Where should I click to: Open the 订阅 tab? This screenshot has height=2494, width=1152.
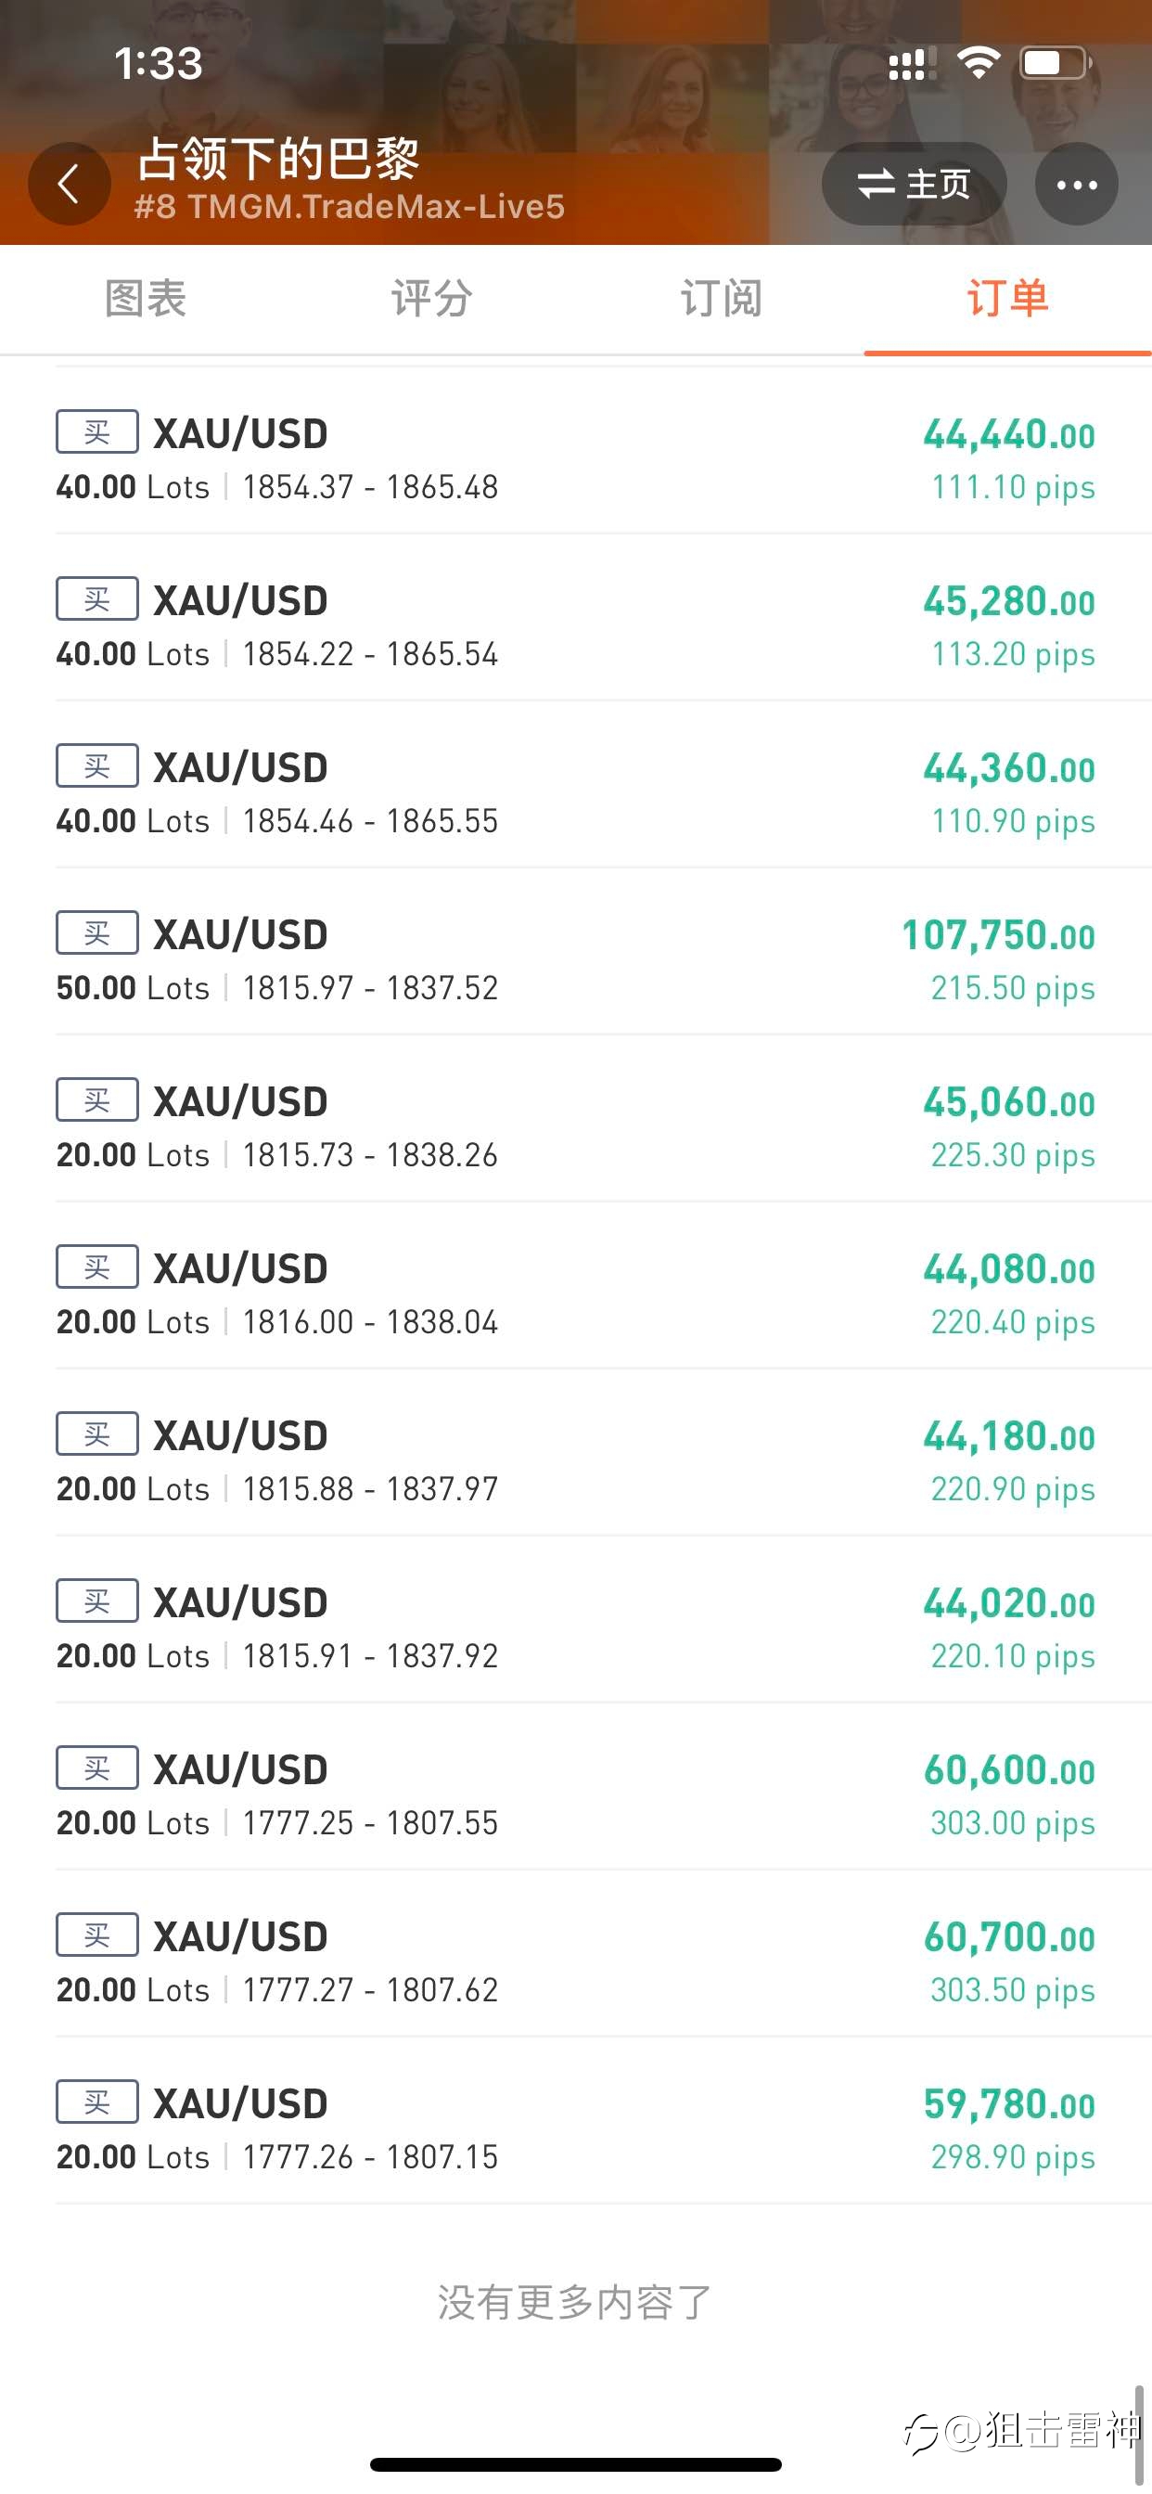coord(721,298)
